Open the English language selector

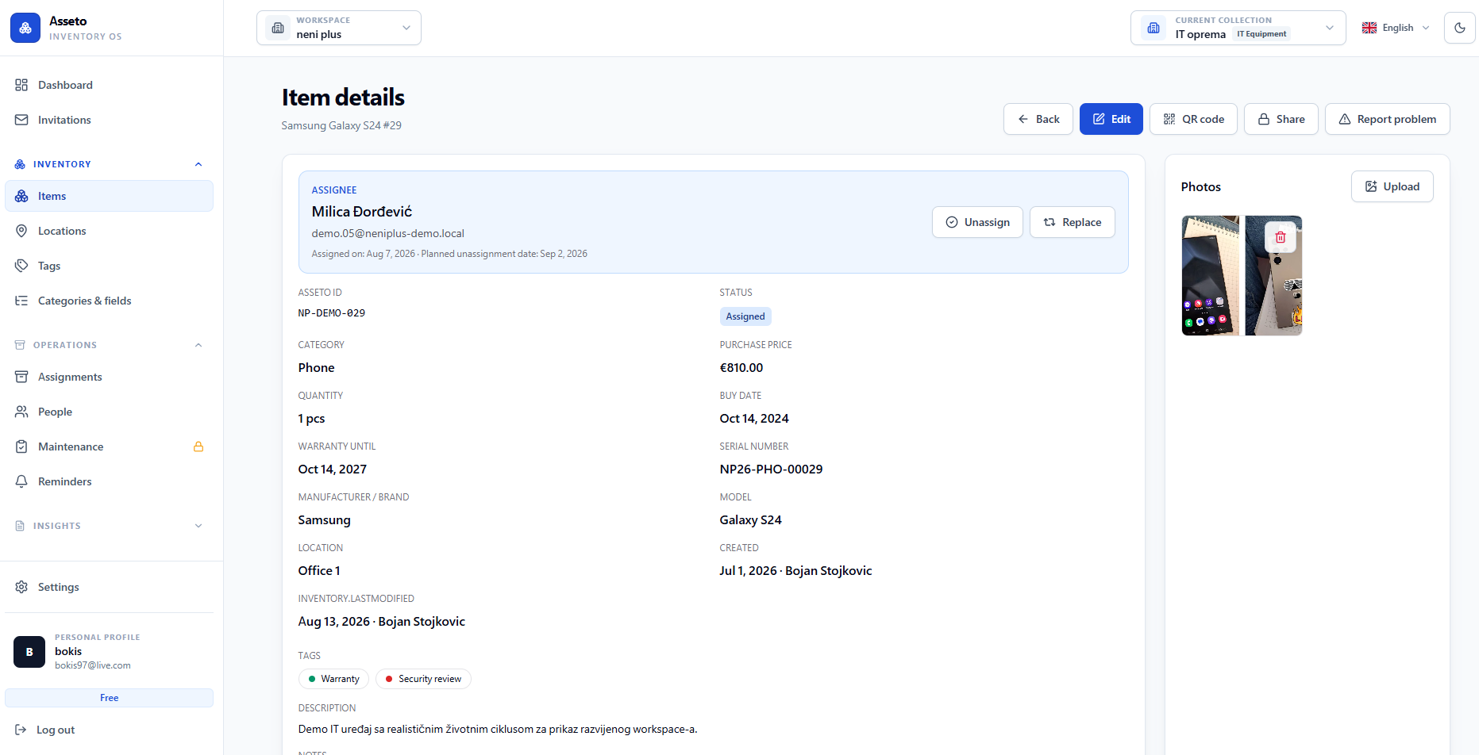click(1396, 28)
